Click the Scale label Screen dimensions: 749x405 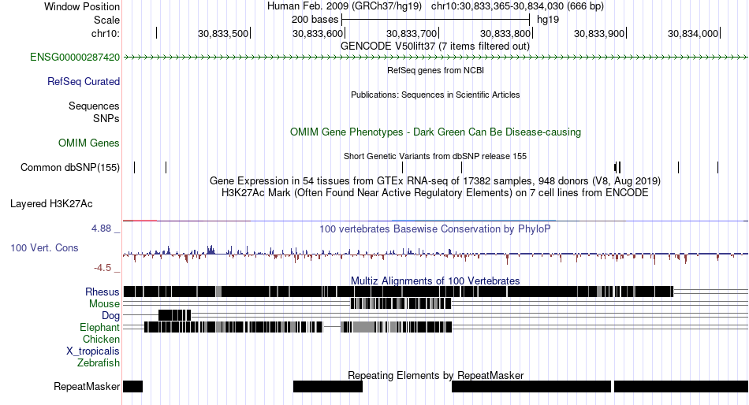click(x=107, y=20)
